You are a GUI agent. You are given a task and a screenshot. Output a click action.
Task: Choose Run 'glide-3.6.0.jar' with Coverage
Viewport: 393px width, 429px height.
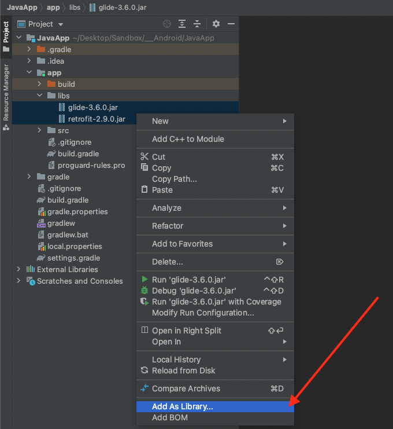pyautogui.click(x=215, y=302)
